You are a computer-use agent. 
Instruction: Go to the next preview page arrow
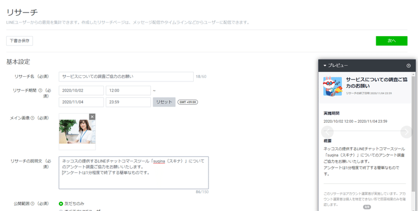pos(407,132)
